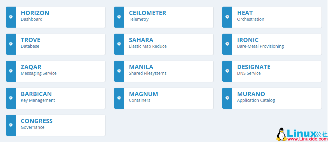Screen dimensions: 329x142
Task: Click the gear icon beside MANILA
Action: pos(119,71)
